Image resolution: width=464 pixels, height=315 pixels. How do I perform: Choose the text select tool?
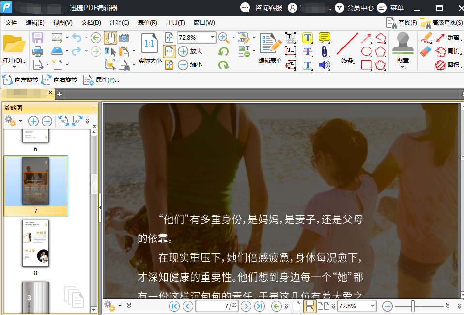(x=110, y=51)
